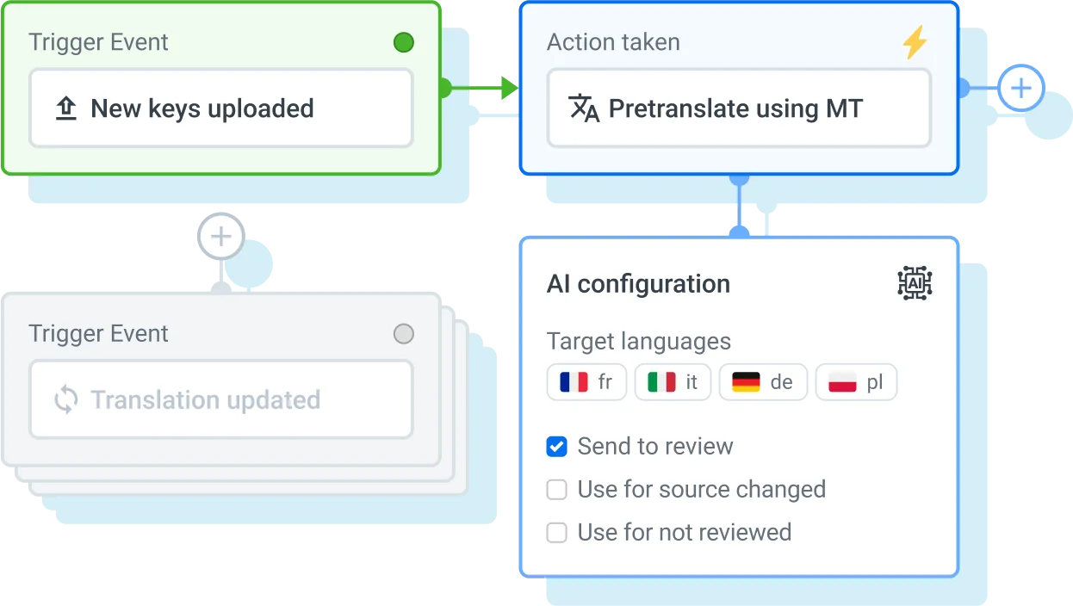Open the New keys uploaded trigger field
The image size is (1073, 606).
221,108
